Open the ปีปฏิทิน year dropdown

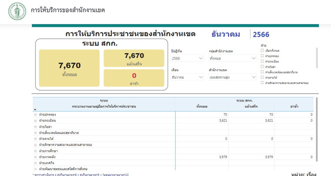coord(188,58)
